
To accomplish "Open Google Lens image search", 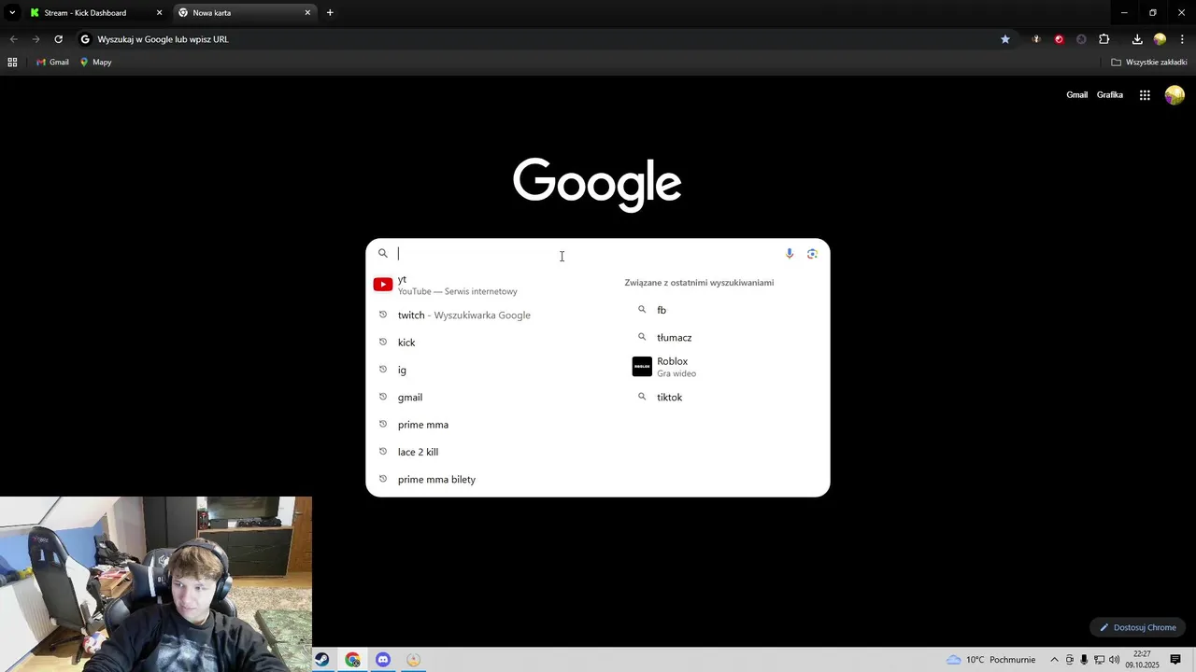I will click(x=812, y=254).
